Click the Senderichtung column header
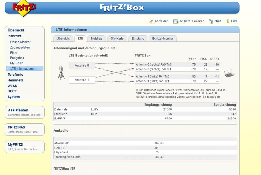This screenshot has height=175, width=261. [225, 105]
